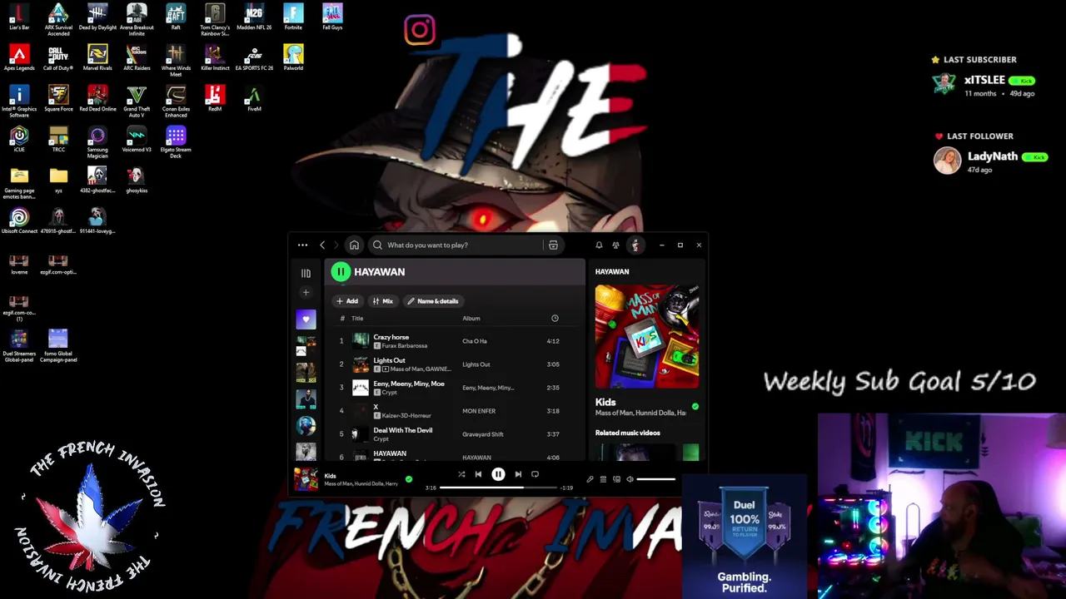Open Friend Activity icon in Spotify
1066x599 pixels.
click(x=615, y=245)
